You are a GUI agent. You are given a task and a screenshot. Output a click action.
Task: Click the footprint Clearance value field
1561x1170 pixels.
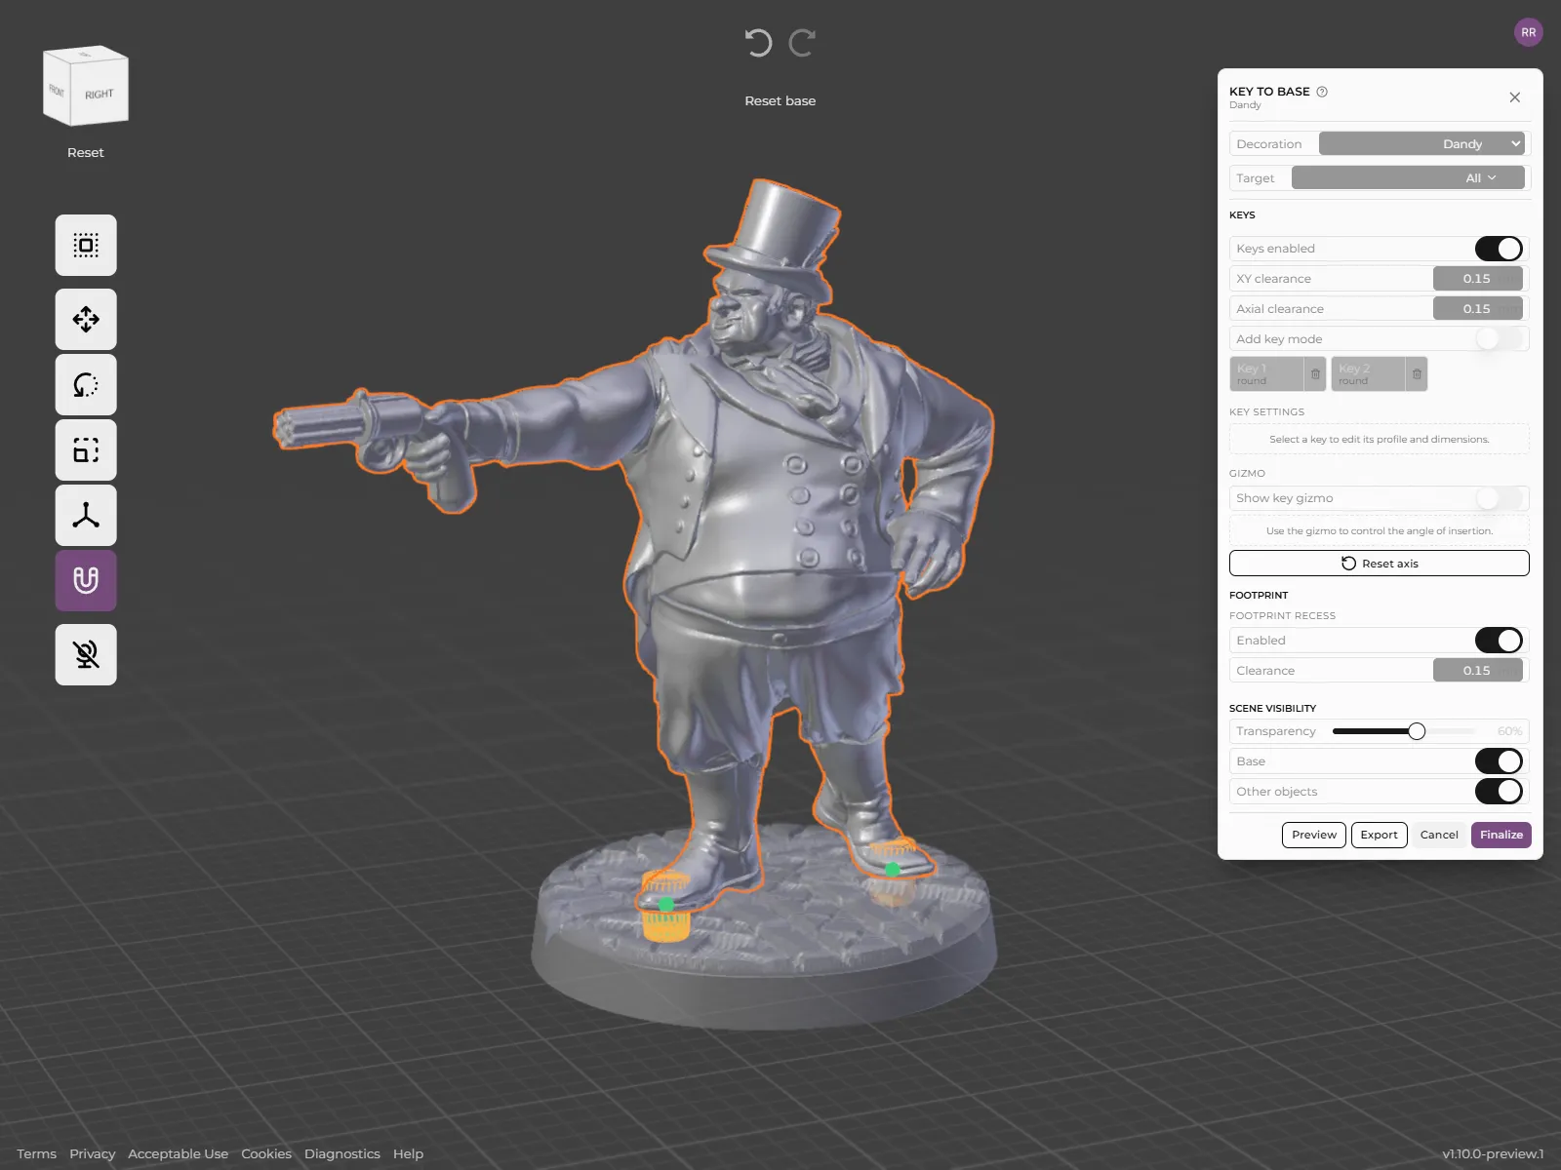(1477, 671)
